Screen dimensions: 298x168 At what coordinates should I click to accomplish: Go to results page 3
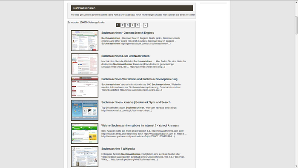coord(128,25)
